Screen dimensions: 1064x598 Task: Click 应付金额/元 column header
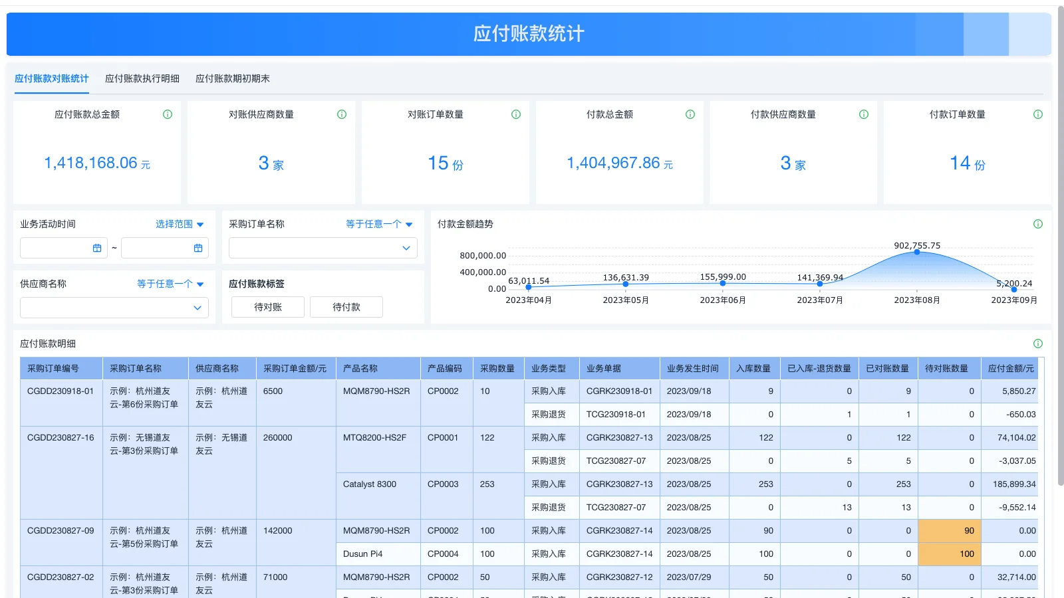click(x=1009, y=368)
